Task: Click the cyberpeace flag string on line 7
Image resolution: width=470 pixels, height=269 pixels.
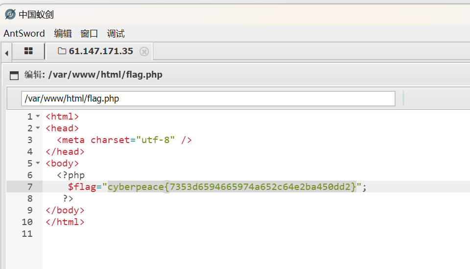Action: 232,187
